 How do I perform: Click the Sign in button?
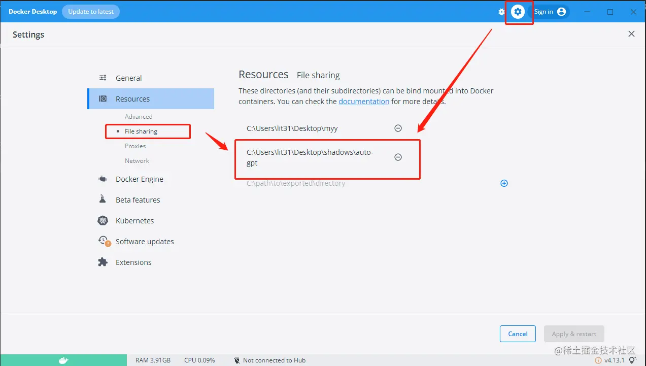tap(549, 12)
